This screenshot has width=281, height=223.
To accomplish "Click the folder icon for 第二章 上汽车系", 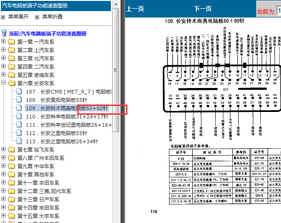I will [x=11, y=50].
